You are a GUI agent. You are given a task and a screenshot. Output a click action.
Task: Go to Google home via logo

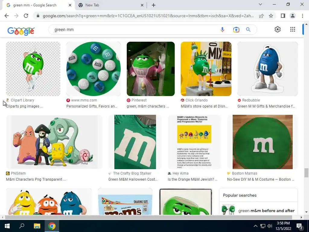click(21, 31)
